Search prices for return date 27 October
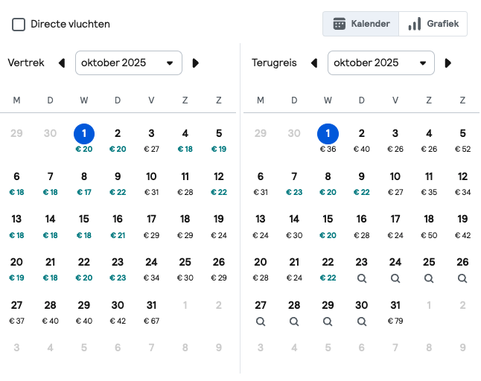The width and height of the screenshot is (481, 381). pos(261,321)
